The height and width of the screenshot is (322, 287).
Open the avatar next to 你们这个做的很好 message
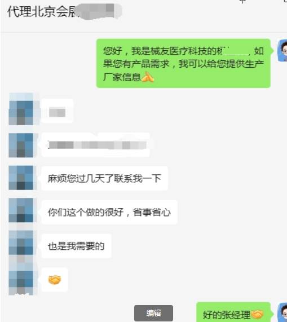tap(21, 210)
